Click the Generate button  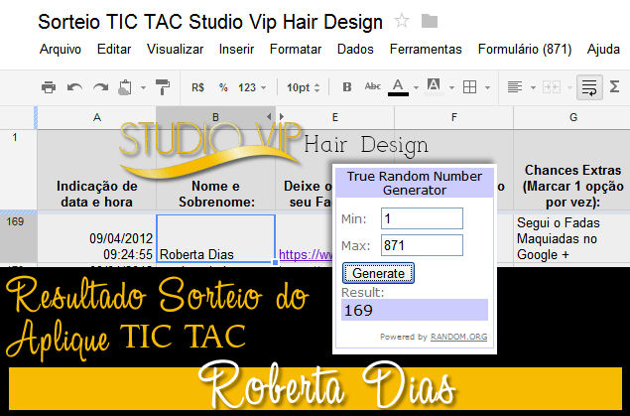[378, 273]
